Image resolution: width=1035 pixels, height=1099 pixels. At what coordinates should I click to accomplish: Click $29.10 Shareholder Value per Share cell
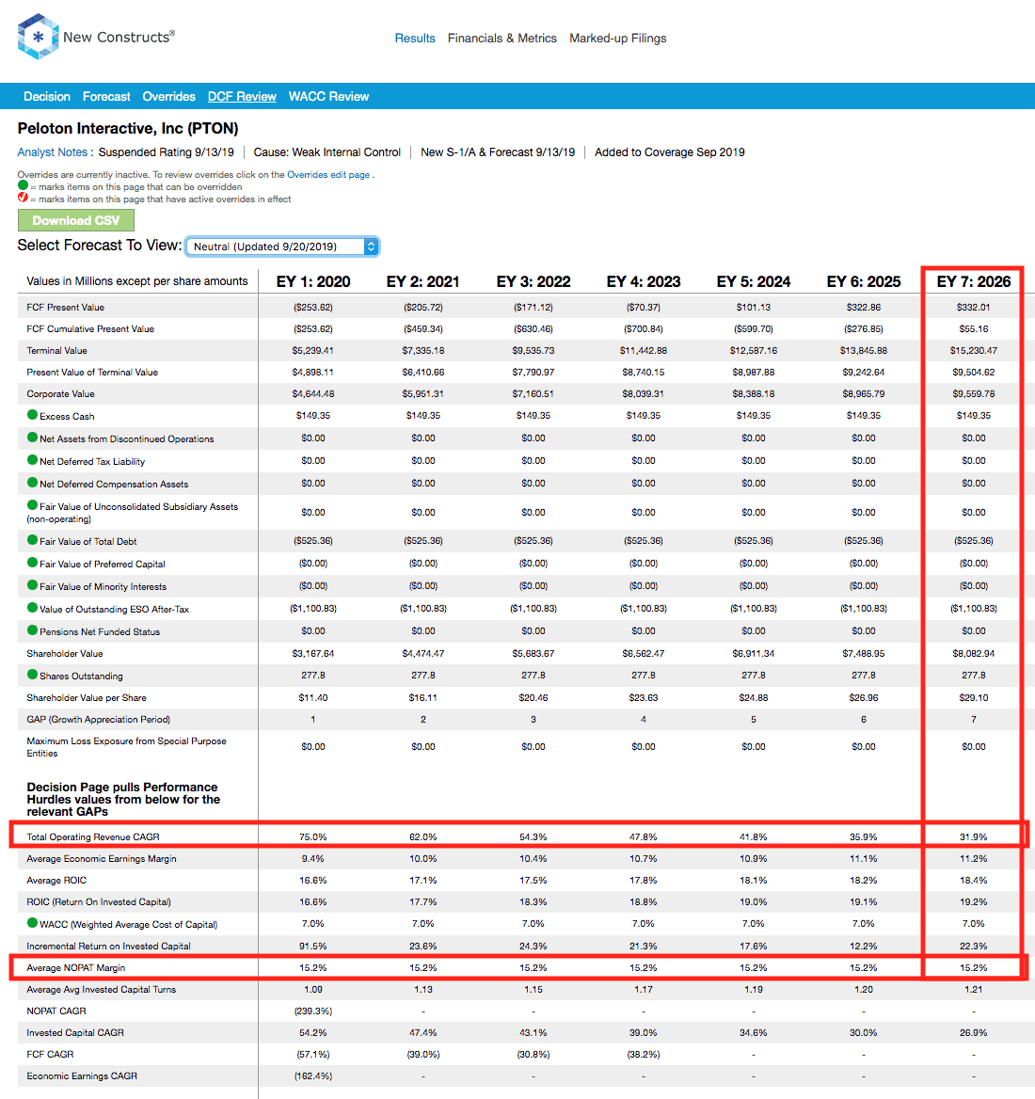point(973,697)
